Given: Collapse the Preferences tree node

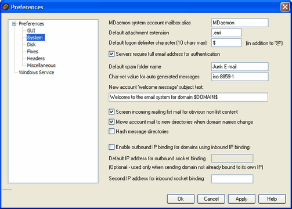Looking at the screenshot, I should [14, 24].
